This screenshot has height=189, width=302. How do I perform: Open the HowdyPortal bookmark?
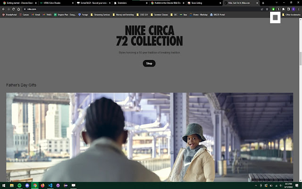(9, 15)
